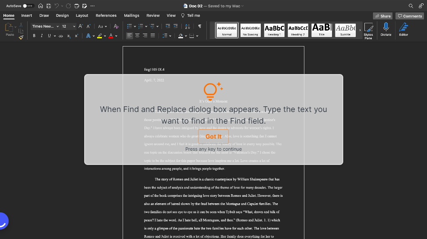The image size is (427, 239).
Task: Open the Home icon in title bar
Action: pyautogui.click(x=40, y=6)
